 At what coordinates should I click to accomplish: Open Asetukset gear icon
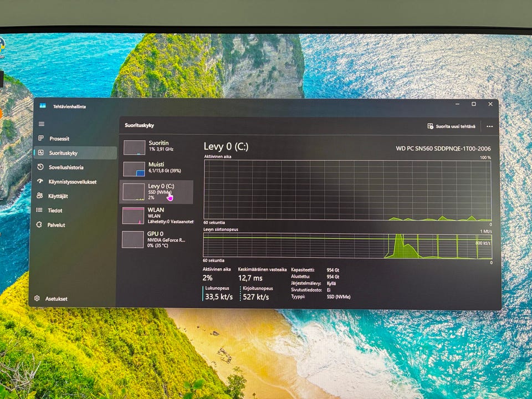(x=37, y=298)
